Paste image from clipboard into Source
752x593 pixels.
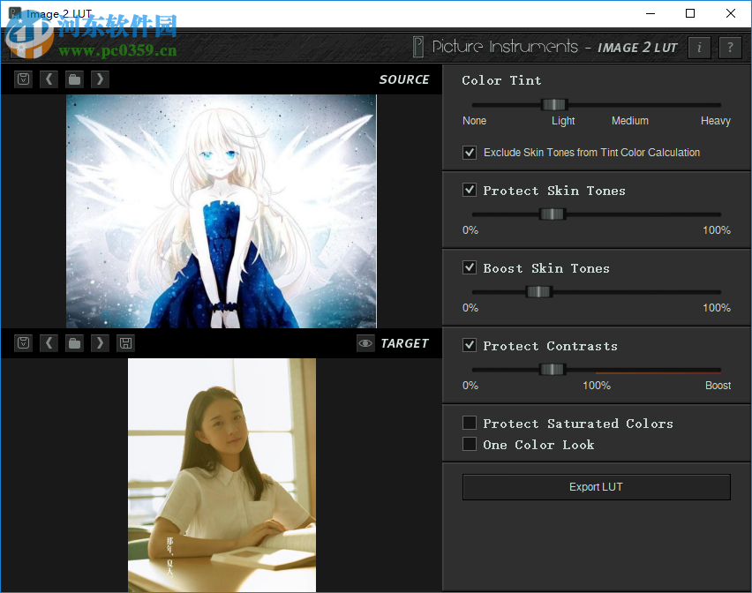point(23,79)
